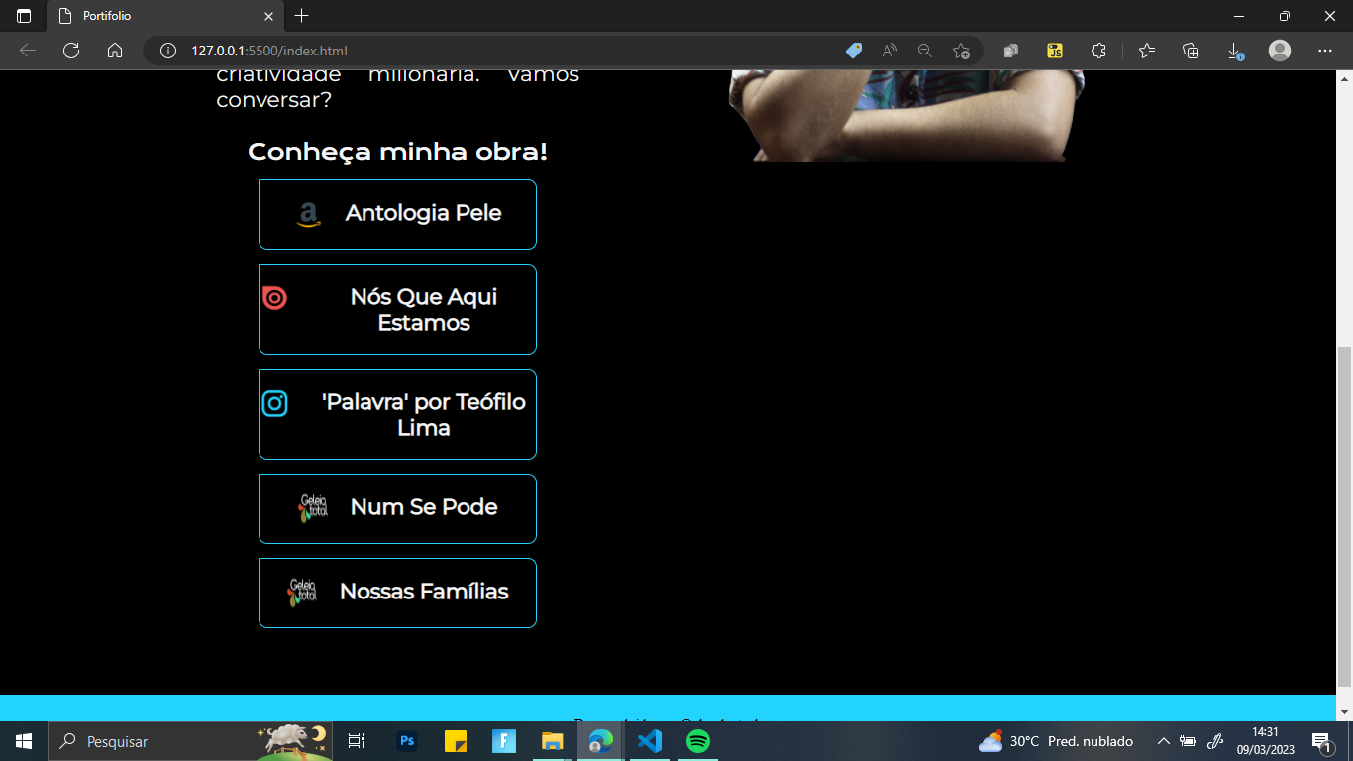Open Visual Studio Code from taskbar
The height and width of the screenshot is (761, 1353).
click(x=650, y=741)
